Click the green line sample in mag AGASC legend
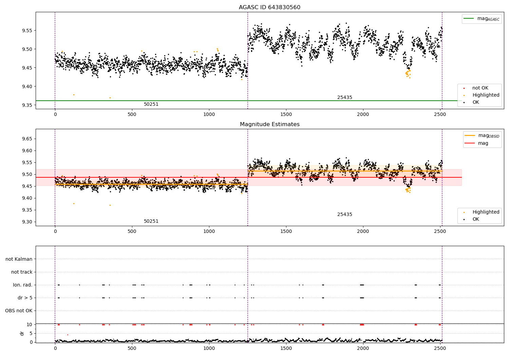Image resolution: width=509 pixels, height=356 pixels. point(469,19)
